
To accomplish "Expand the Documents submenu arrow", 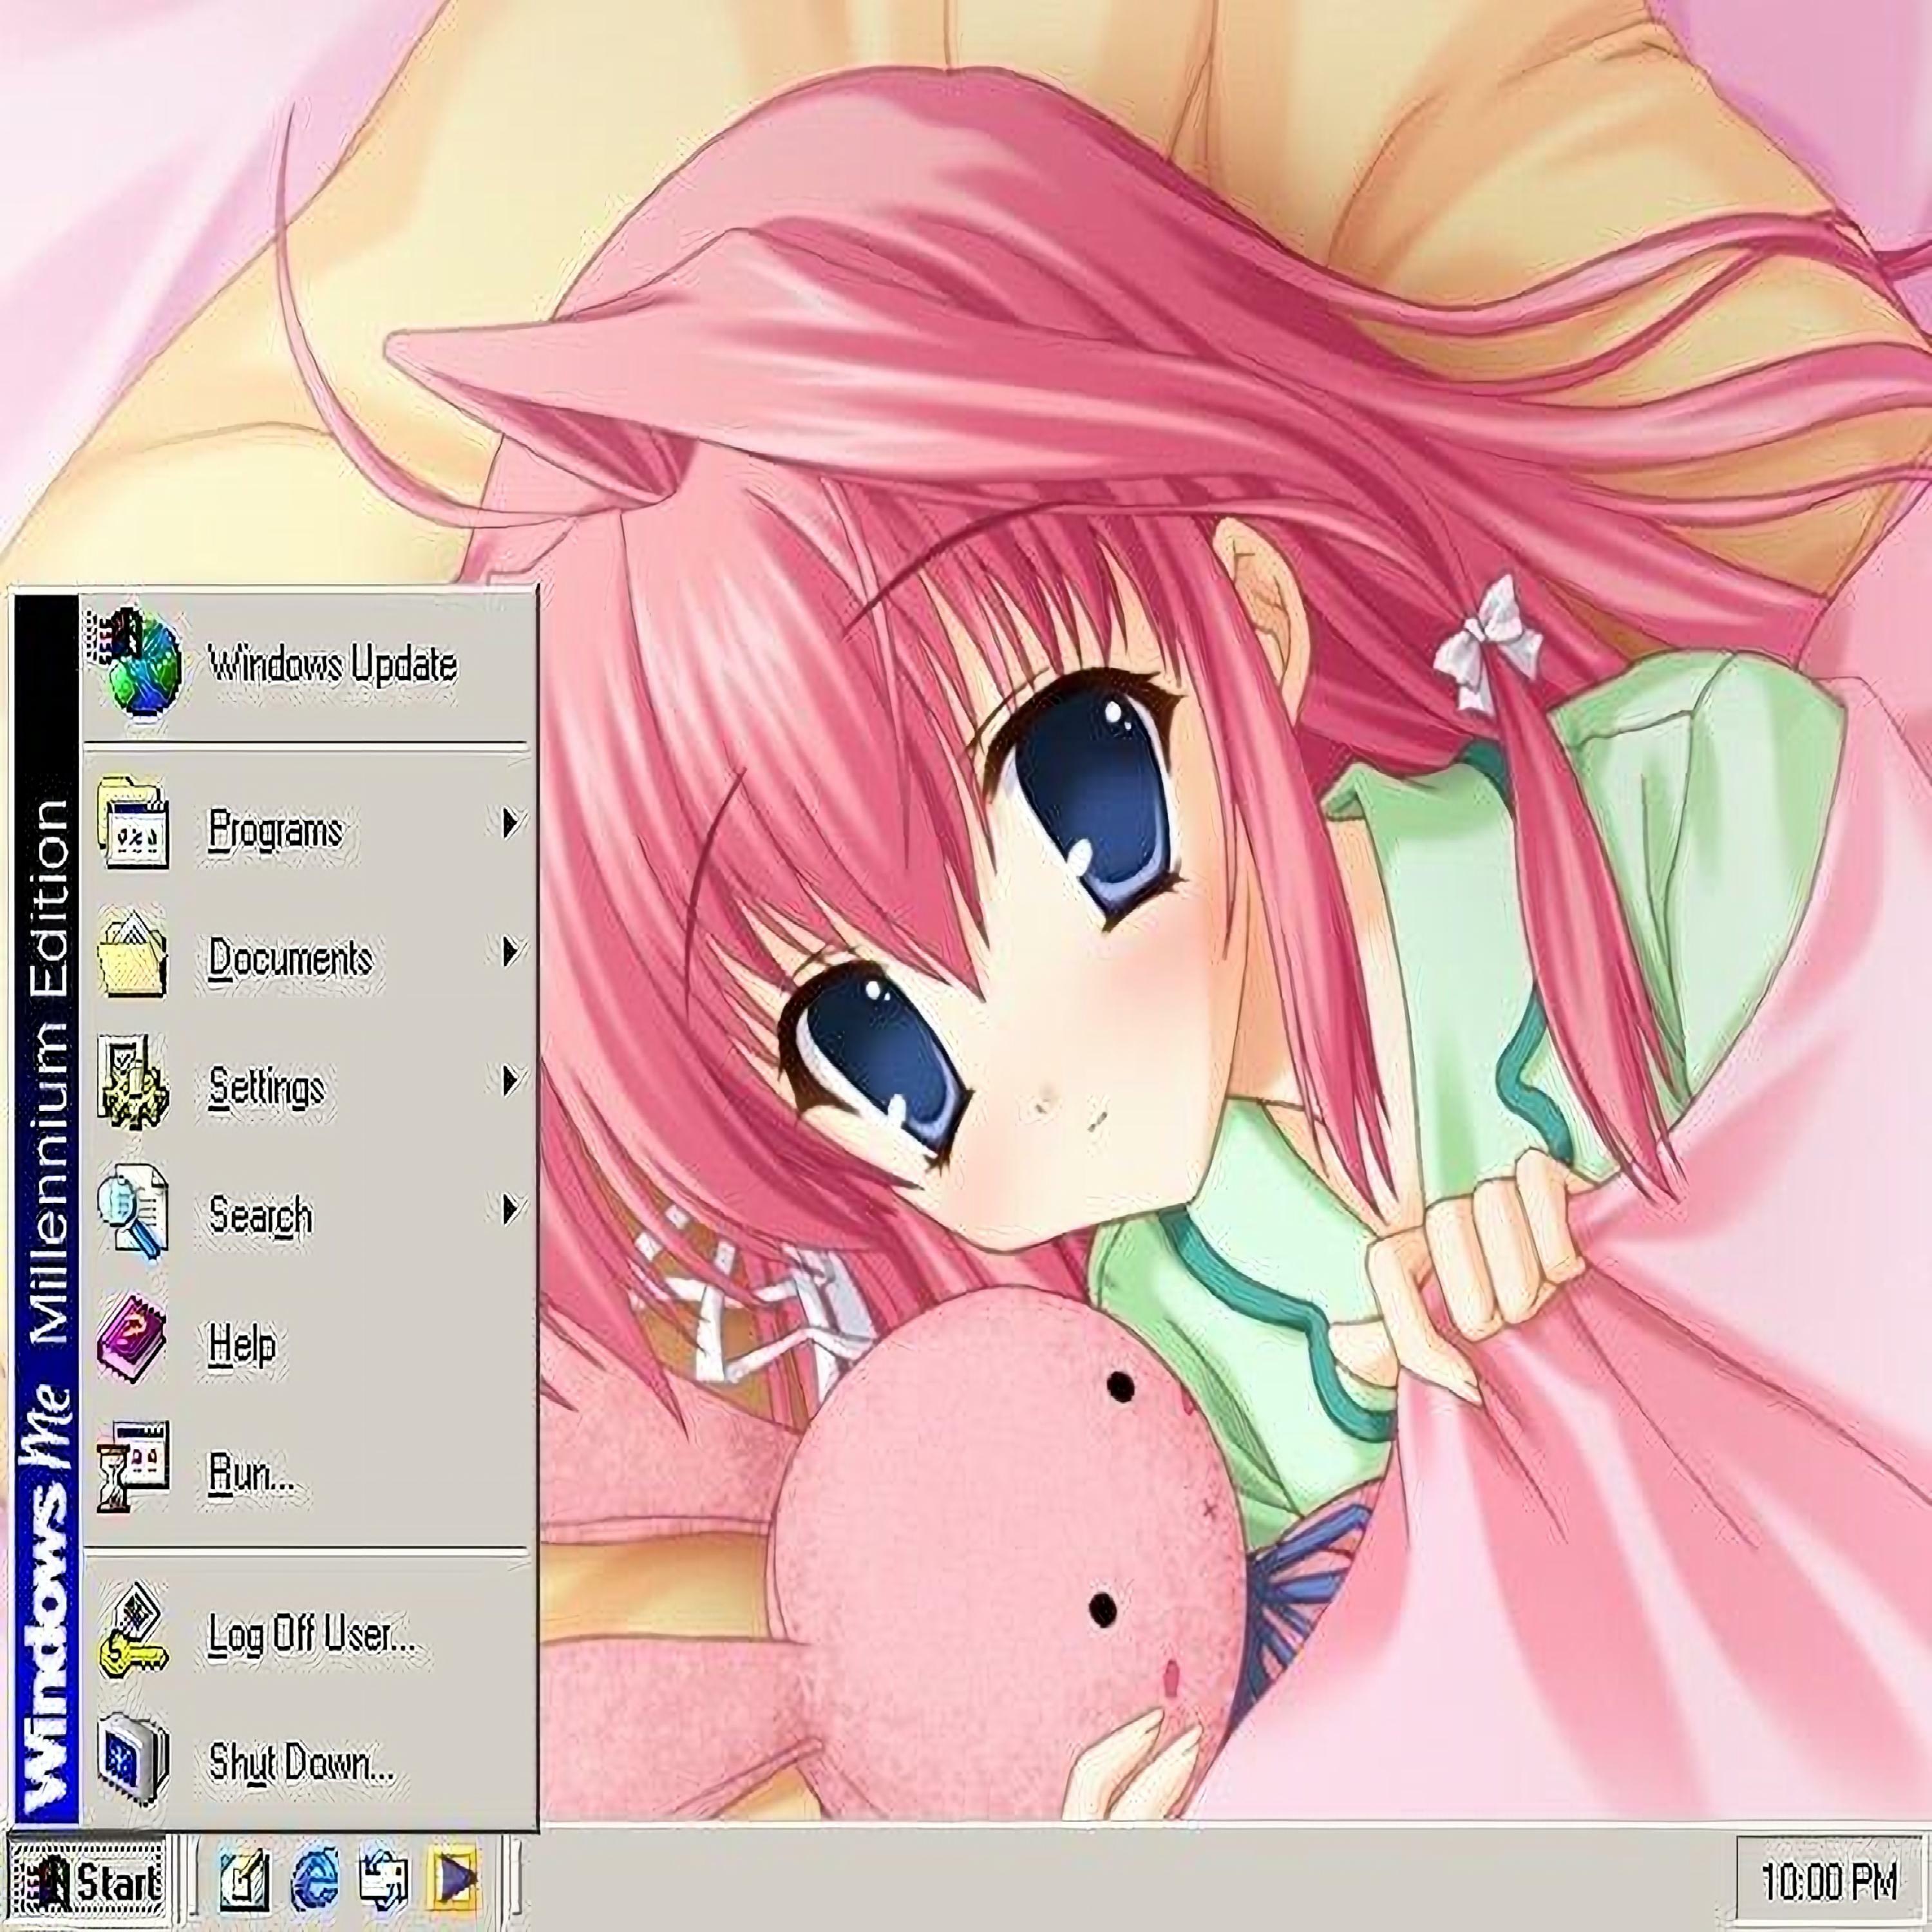I will click(x=511, y=952).
